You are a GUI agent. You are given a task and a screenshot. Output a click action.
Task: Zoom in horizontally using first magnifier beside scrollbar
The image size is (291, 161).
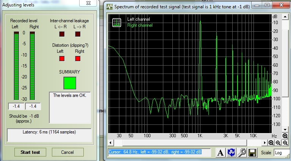271,143
